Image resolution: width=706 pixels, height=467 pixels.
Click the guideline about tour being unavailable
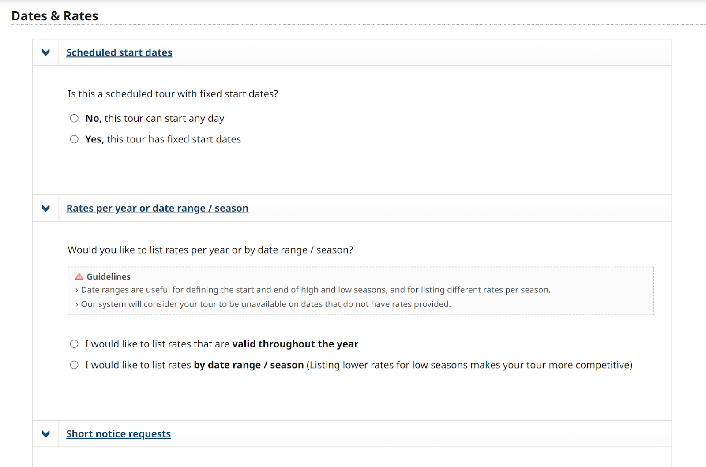[266, 304]
